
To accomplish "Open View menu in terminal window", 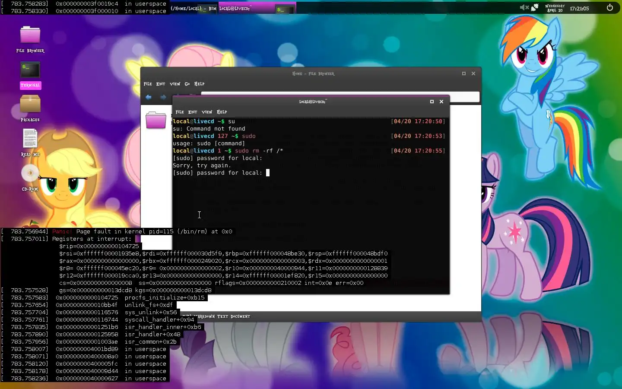I will [x=207, y=112].
